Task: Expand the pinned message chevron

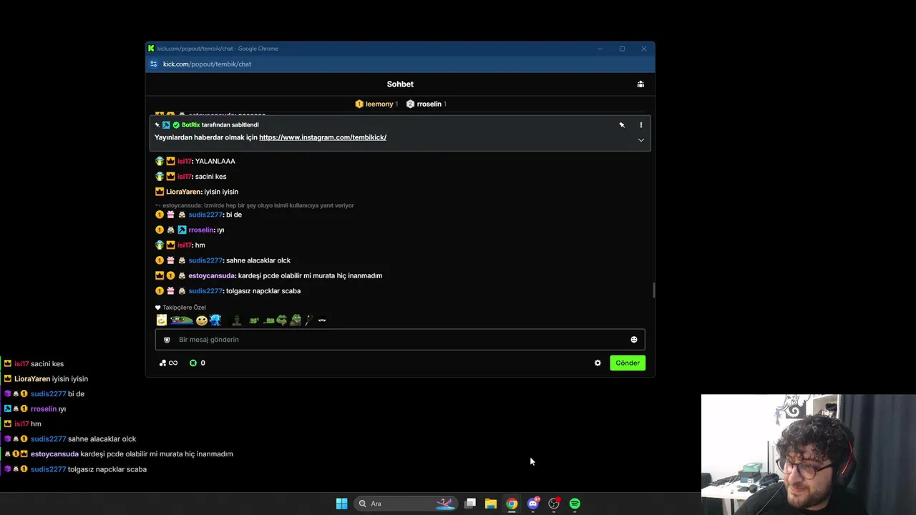Action: 640,140
